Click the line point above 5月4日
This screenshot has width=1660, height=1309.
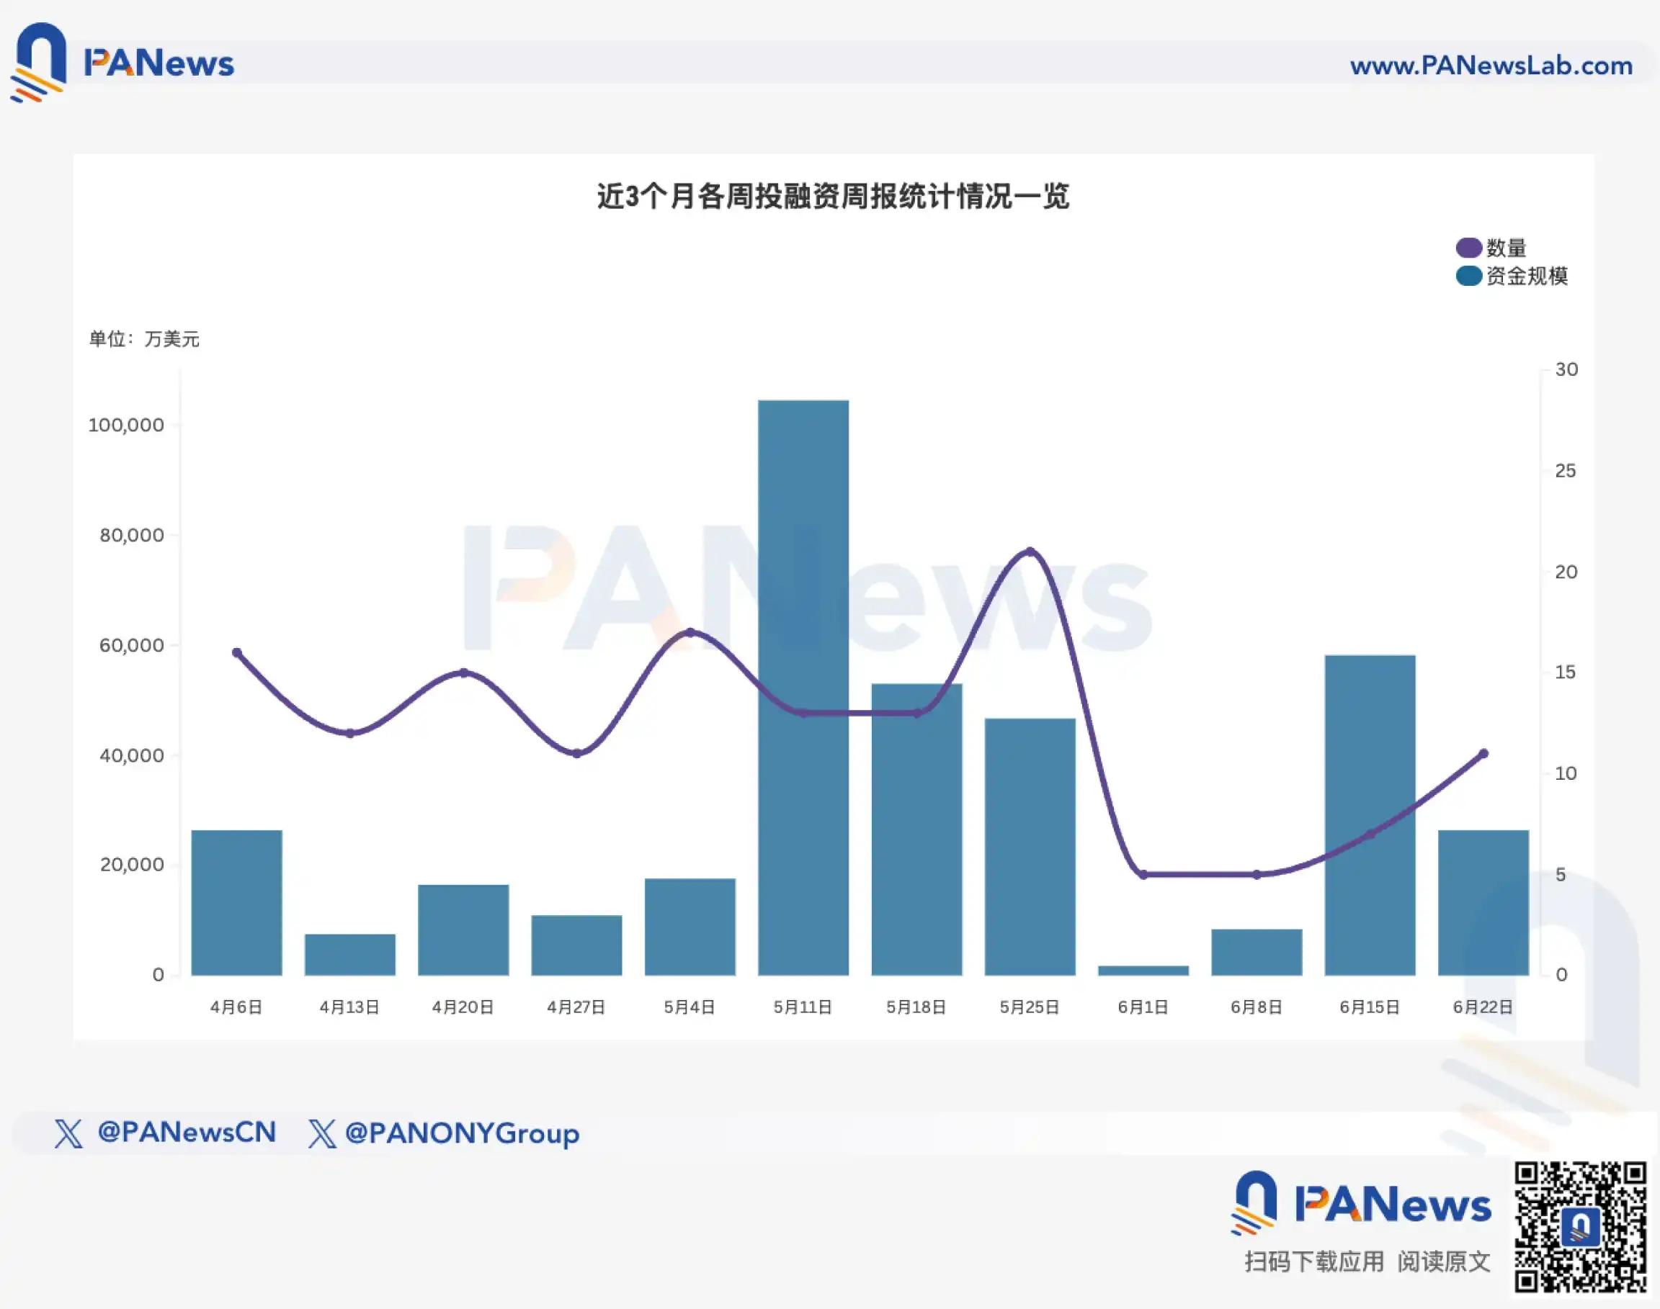pos(690,632)
